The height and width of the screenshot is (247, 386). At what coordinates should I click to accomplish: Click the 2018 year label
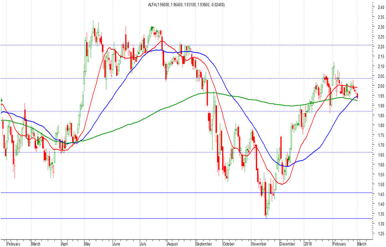pos(308,244)
